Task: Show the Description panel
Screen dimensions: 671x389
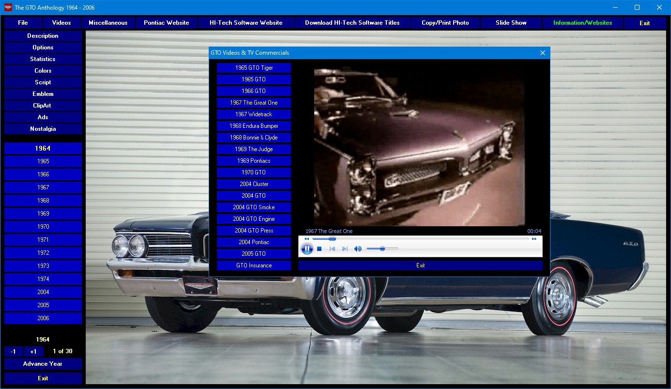Action: tap(43, 36)
